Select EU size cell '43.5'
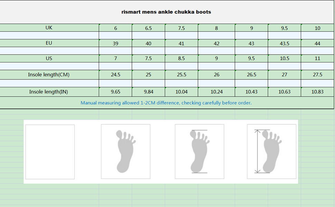The width and height of the screenshot is (335, 207). tap(284, 43)
